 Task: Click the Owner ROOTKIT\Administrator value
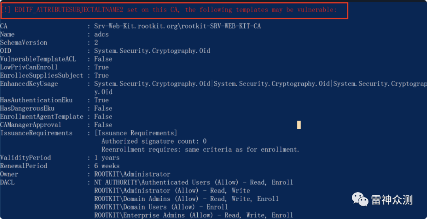tap(132, 174)
